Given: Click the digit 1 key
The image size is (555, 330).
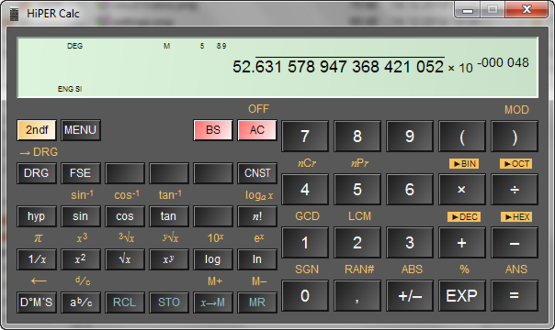Looking at the screenshot, I should click(305, 243).
